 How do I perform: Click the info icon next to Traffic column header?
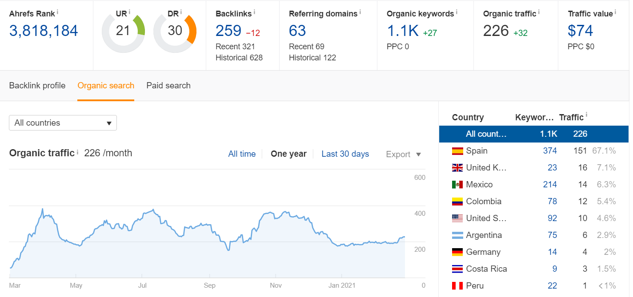[x=586, y=115]
